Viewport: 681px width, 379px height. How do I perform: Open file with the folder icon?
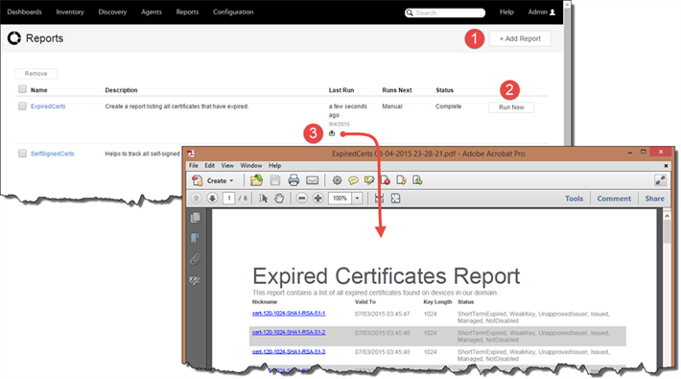tap(256, 180)
